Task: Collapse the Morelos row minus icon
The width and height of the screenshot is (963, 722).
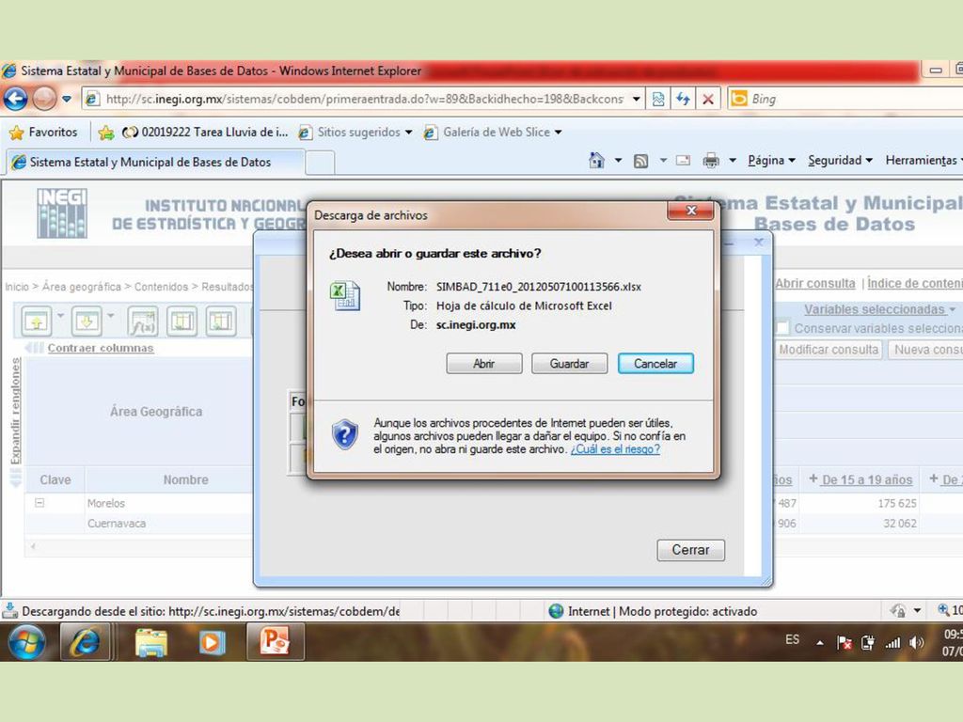Action: 39,503
